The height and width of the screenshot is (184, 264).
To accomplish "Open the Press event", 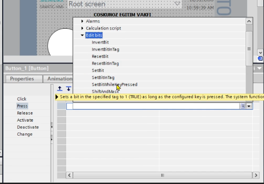I will click(22, 106).
